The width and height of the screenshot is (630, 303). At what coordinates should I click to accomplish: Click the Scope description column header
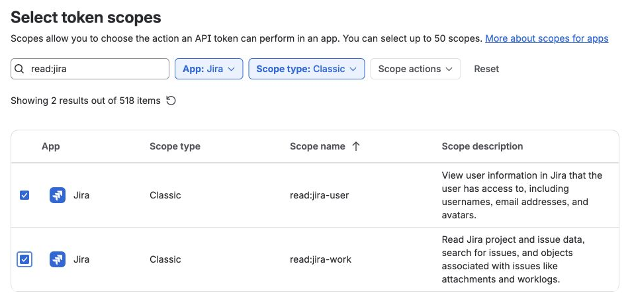tap(482, 146)
